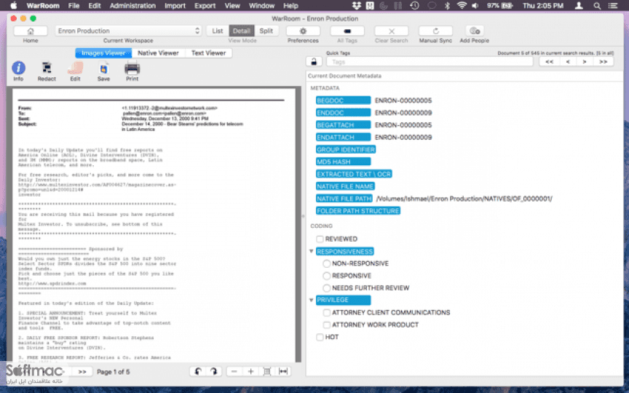Open the Export menu
The width and height of the screenshot is (629, 393).
tap(205, 6)
